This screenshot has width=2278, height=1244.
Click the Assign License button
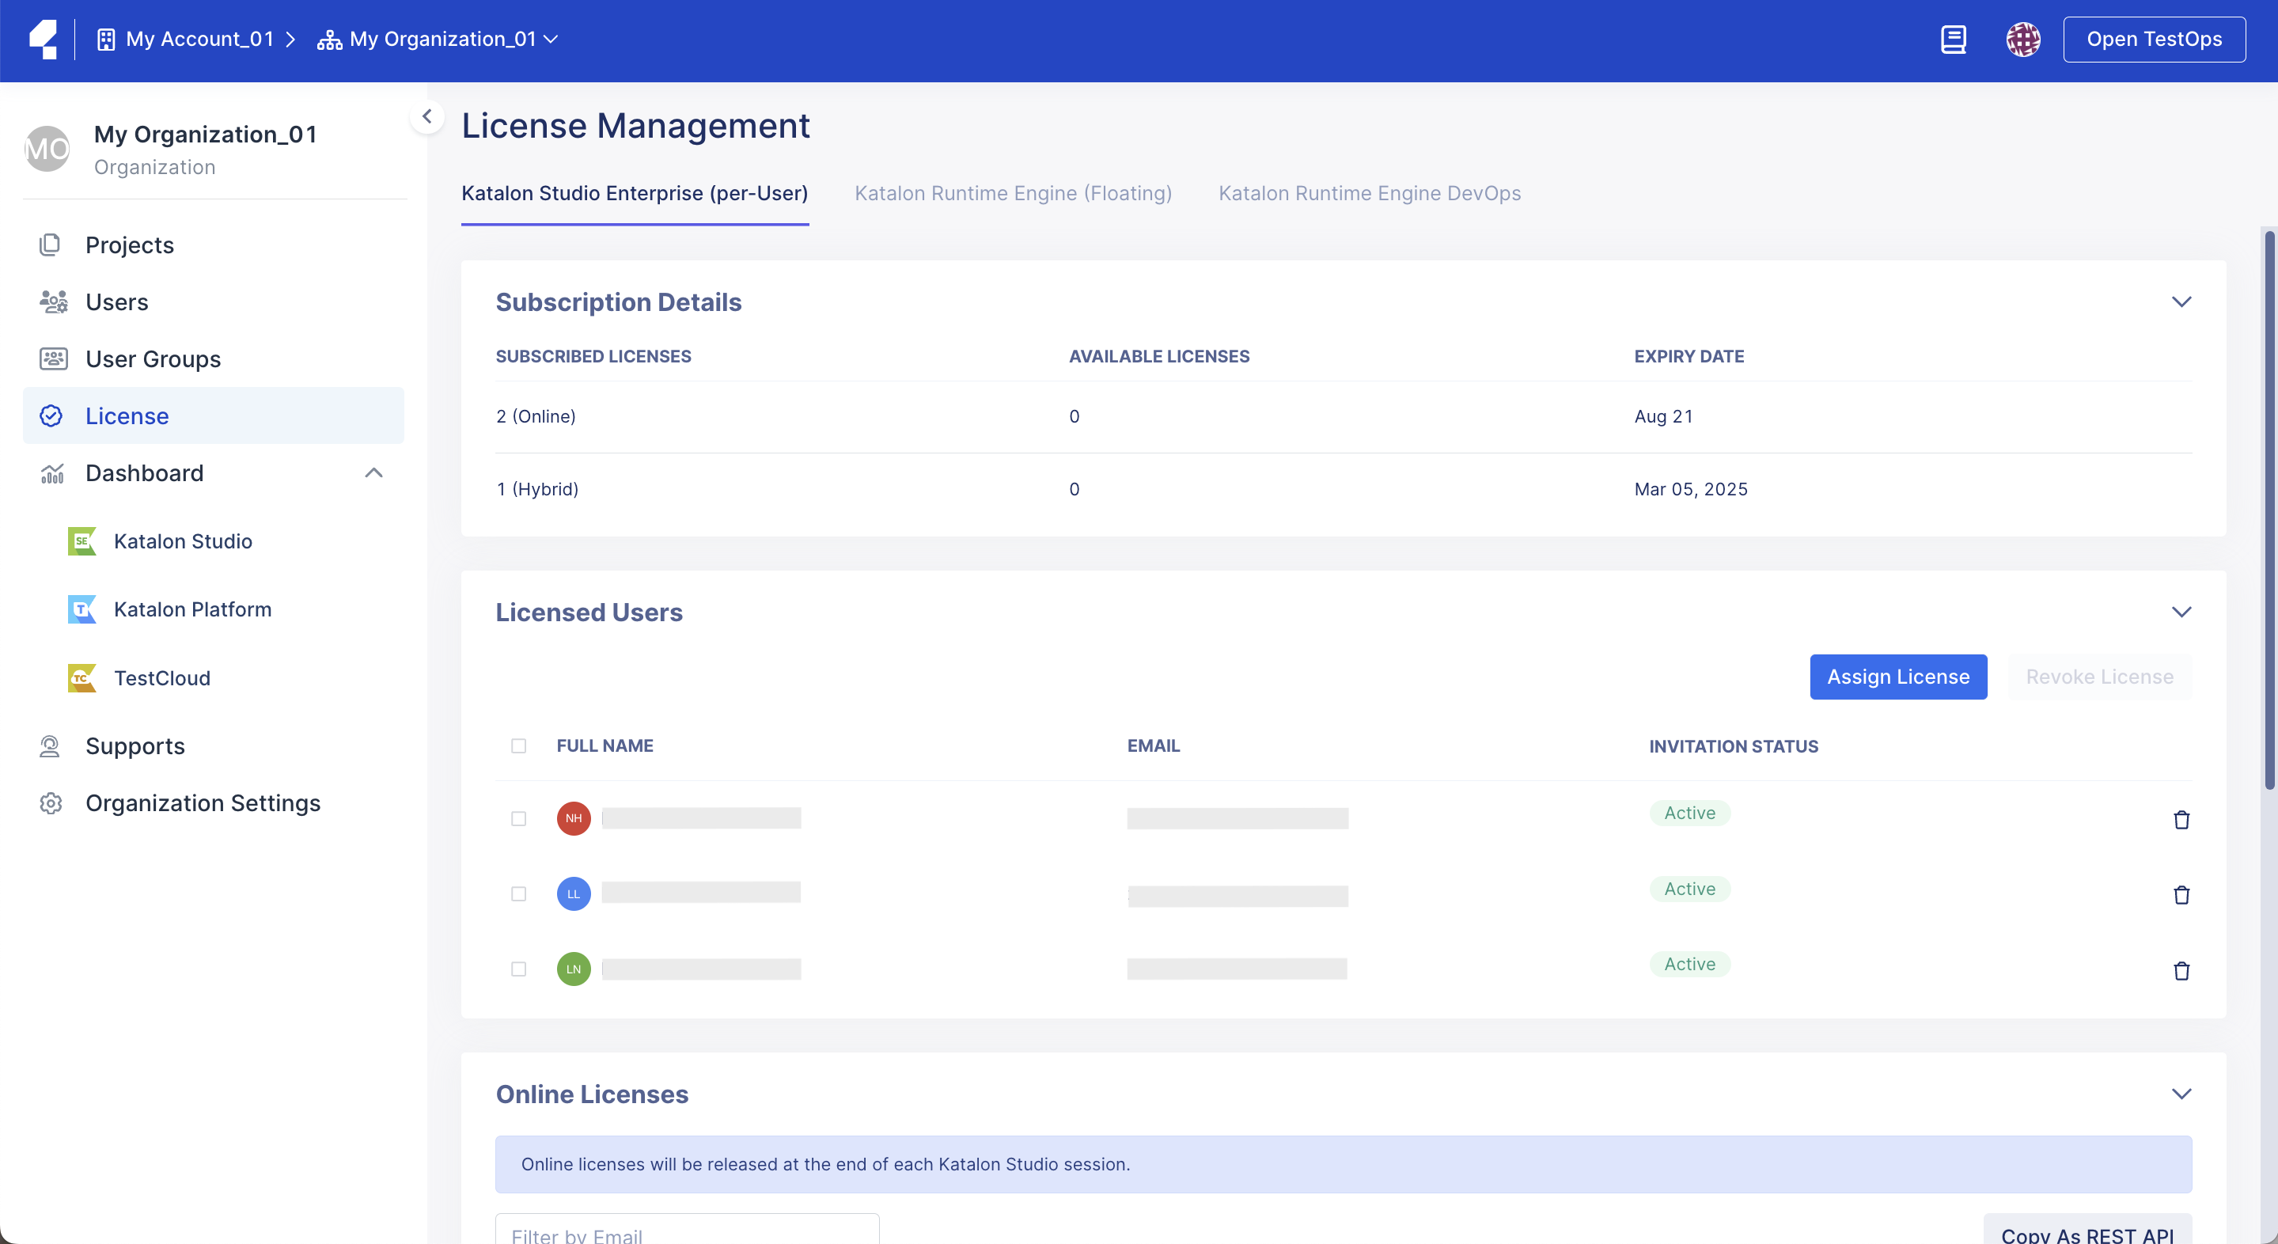[x=1897, y=677]
